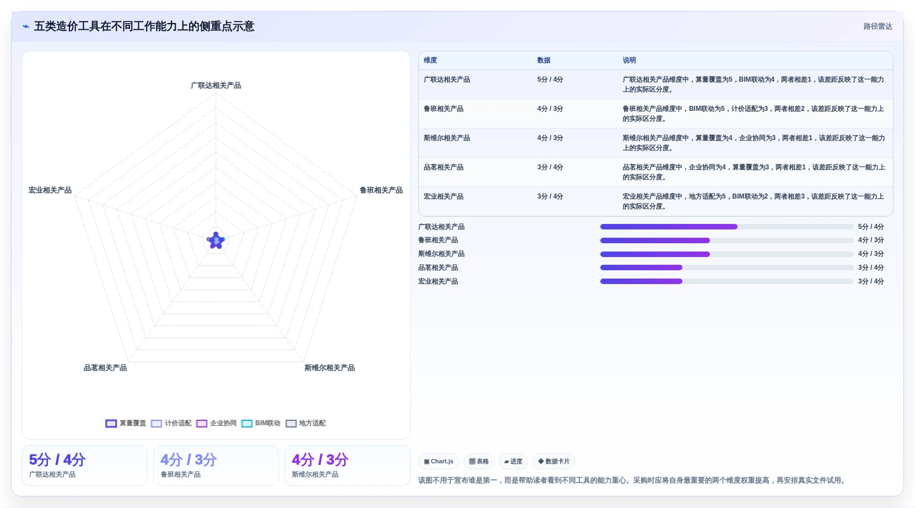This screenshot has height=508, width=915.
Task: Click the 品茗相关产品 progress bar
Action: (x=726, y=268)
